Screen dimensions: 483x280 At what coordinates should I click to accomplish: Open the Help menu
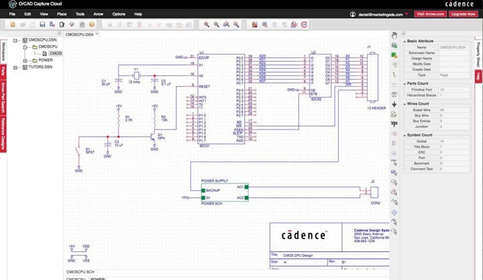coord(138,14)
